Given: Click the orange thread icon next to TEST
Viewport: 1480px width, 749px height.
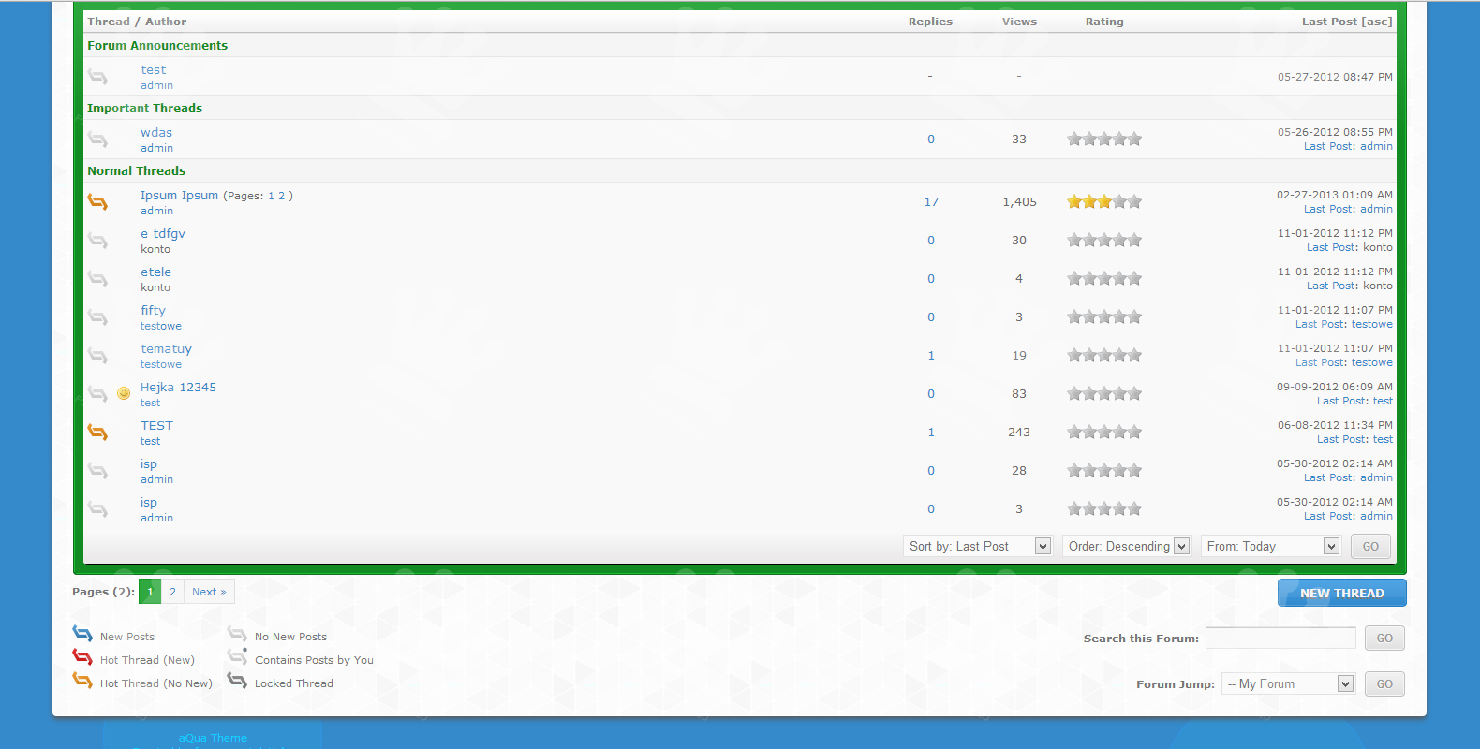Looking at the screenshot, I should 97,433.
